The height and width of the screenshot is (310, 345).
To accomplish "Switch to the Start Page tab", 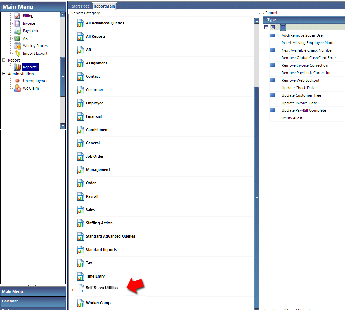I will [x=81, y=6].
